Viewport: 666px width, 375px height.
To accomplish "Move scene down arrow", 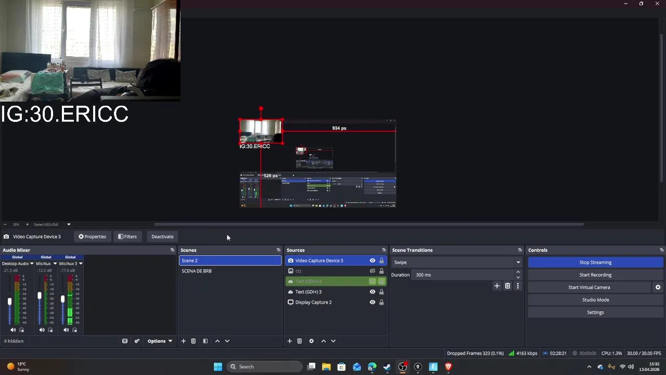I will click(227, 341).
